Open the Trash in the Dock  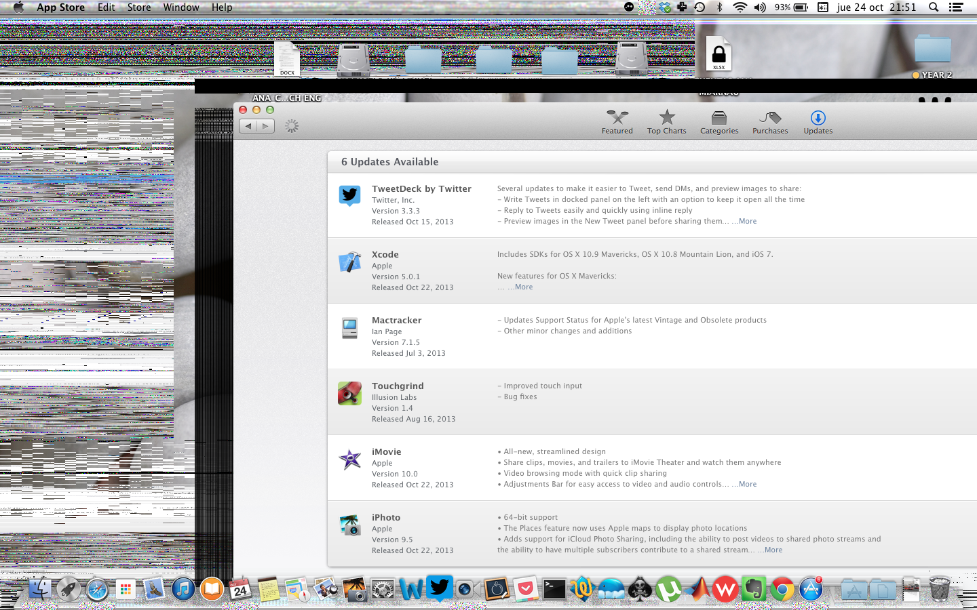940,589
